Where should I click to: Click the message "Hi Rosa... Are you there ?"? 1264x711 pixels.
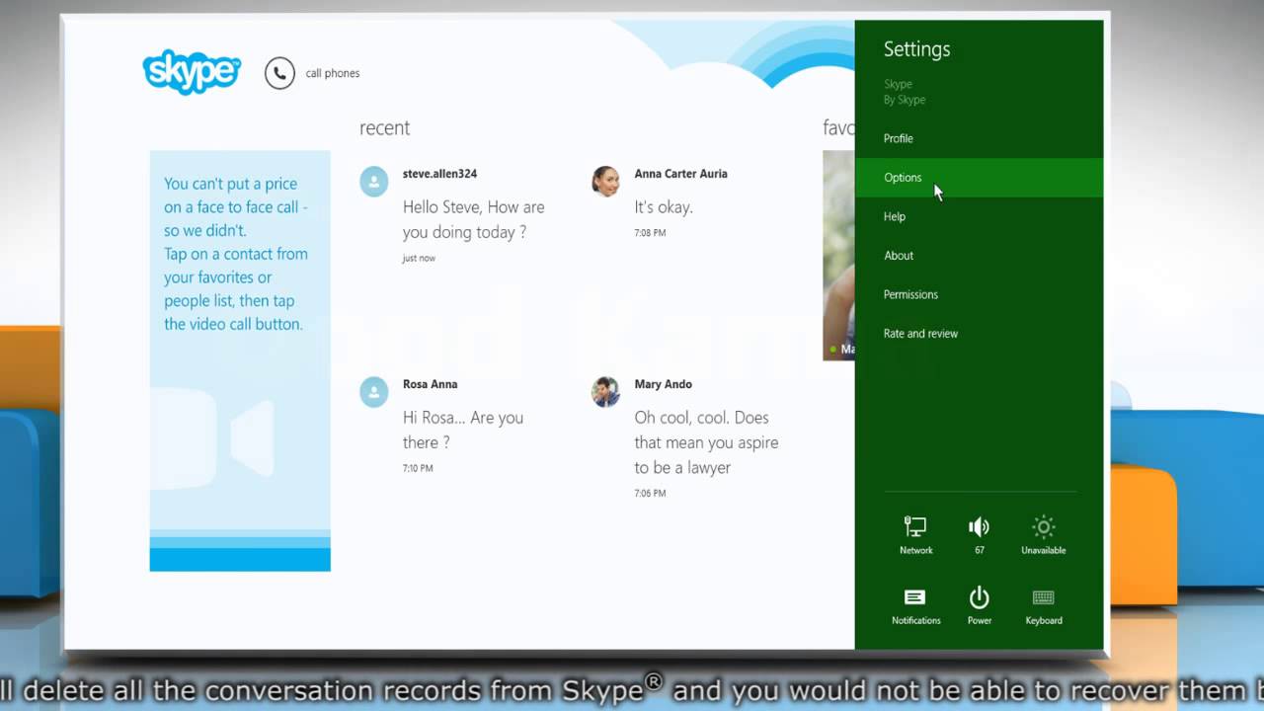tap(463, 430)
